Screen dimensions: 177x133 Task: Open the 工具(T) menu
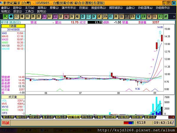[x=29, y=12]
